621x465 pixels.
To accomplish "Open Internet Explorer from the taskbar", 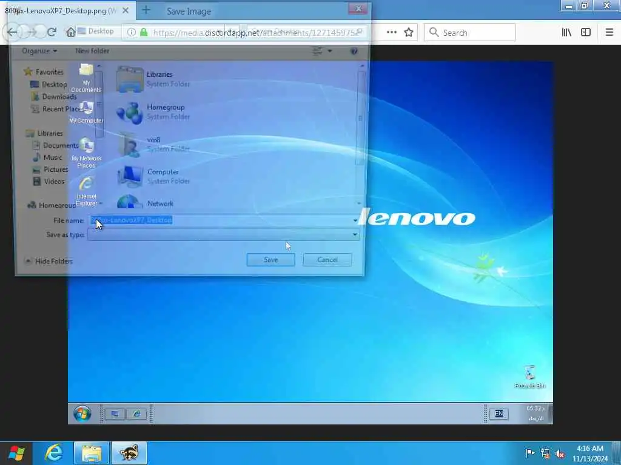I will 53,453.
